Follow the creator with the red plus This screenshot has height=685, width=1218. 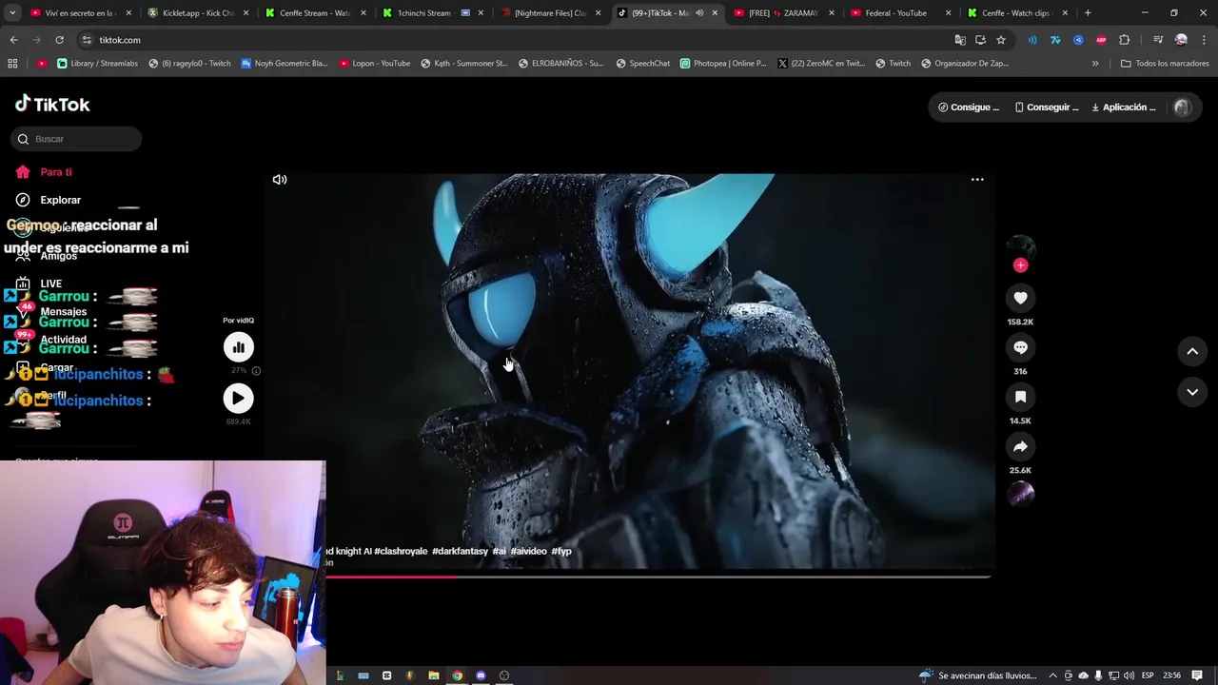point(1020,265)
